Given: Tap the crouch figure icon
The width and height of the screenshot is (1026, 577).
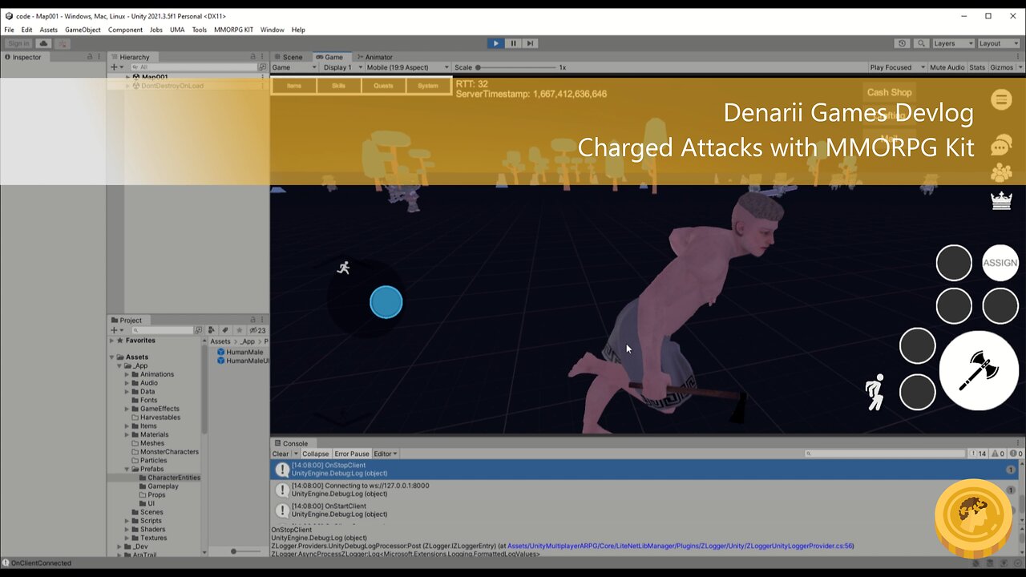Looking at the screenshot, I should [875, 392].
